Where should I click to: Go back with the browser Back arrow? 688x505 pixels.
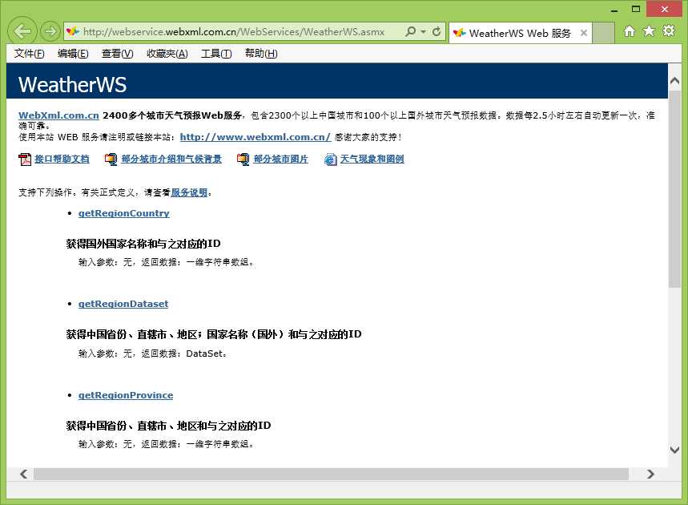tap(22, 31)
